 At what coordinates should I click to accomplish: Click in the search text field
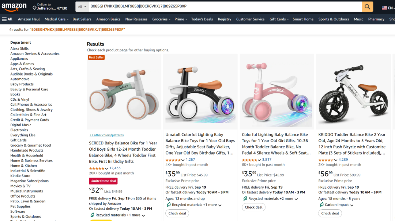coord(225,7)
